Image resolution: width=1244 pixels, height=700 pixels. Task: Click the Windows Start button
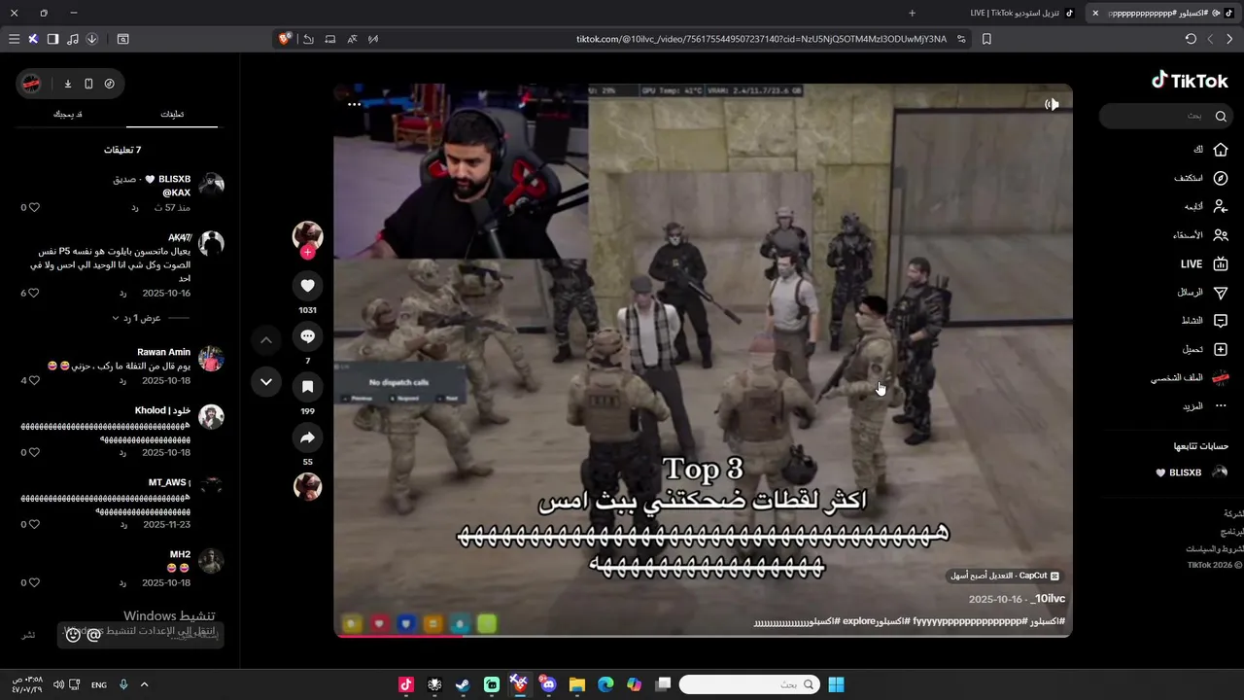(836, 684)
